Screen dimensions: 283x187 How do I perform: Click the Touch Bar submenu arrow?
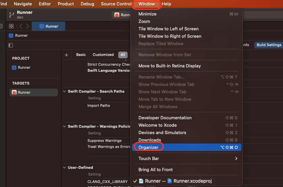[x=236, y=159]
